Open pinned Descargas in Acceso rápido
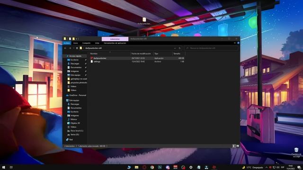The image size is (303, 170). tap(75, 64)
